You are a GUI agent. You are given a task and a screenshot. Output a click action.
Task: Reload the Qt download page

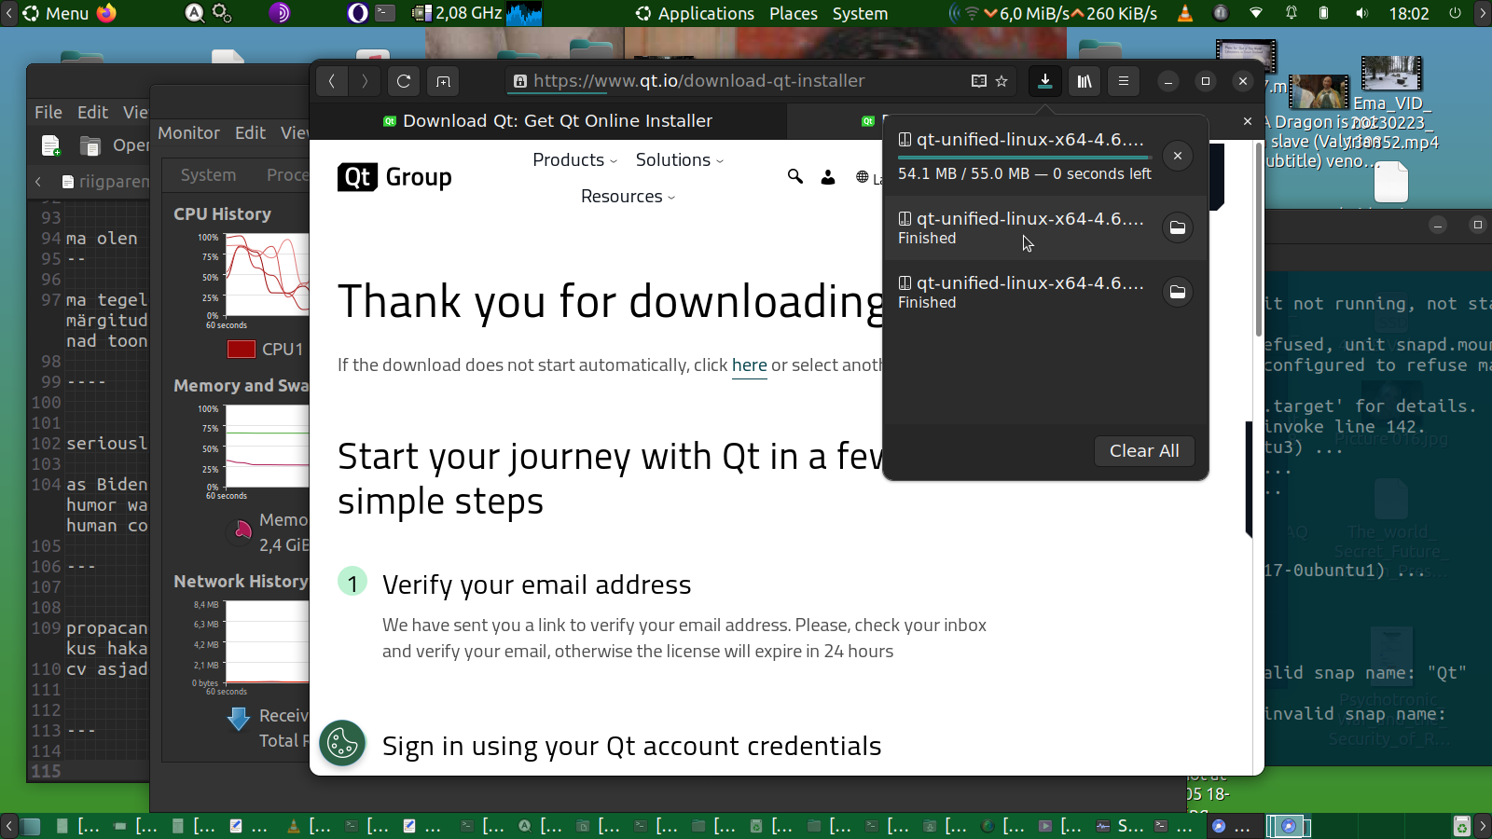click(404, 81)
